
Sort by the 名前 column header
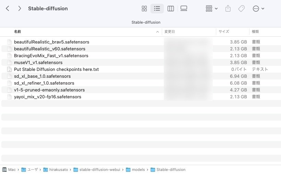pos(17,32)
